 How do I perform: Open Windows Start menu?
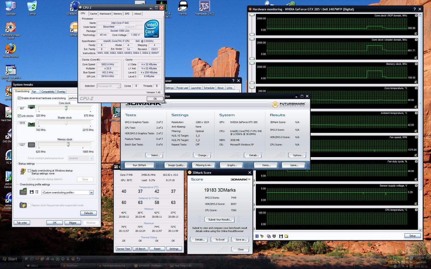click(x=10, y=259)
